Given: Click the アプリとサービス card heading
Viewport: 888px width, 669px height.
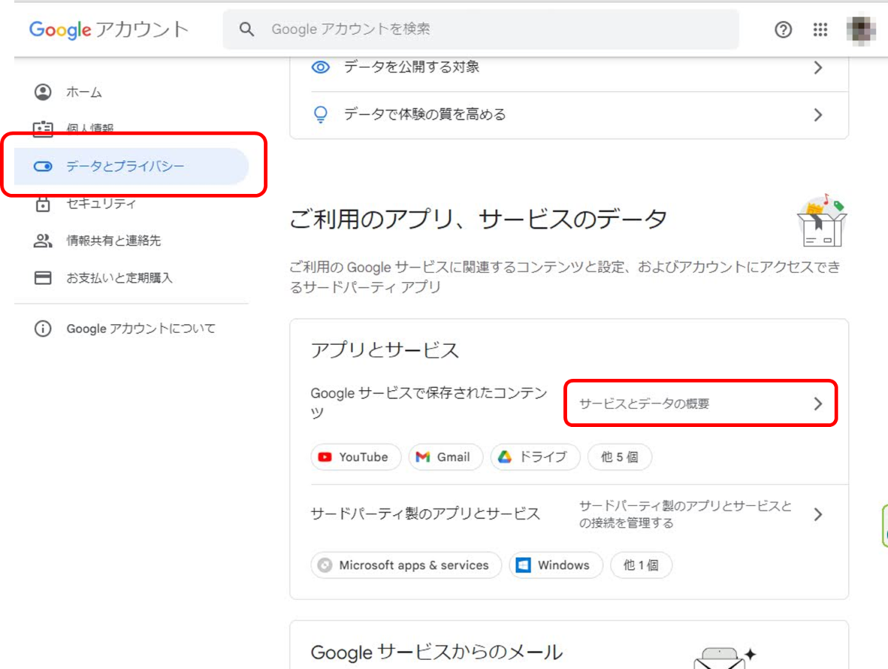Looking at the screenshot, I should (385, 351).
